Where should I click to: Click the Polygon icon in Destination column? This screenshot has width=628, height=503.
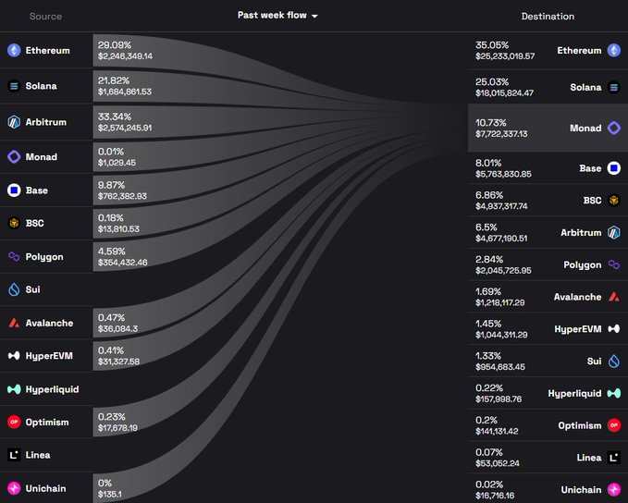[x=614, y=264]
